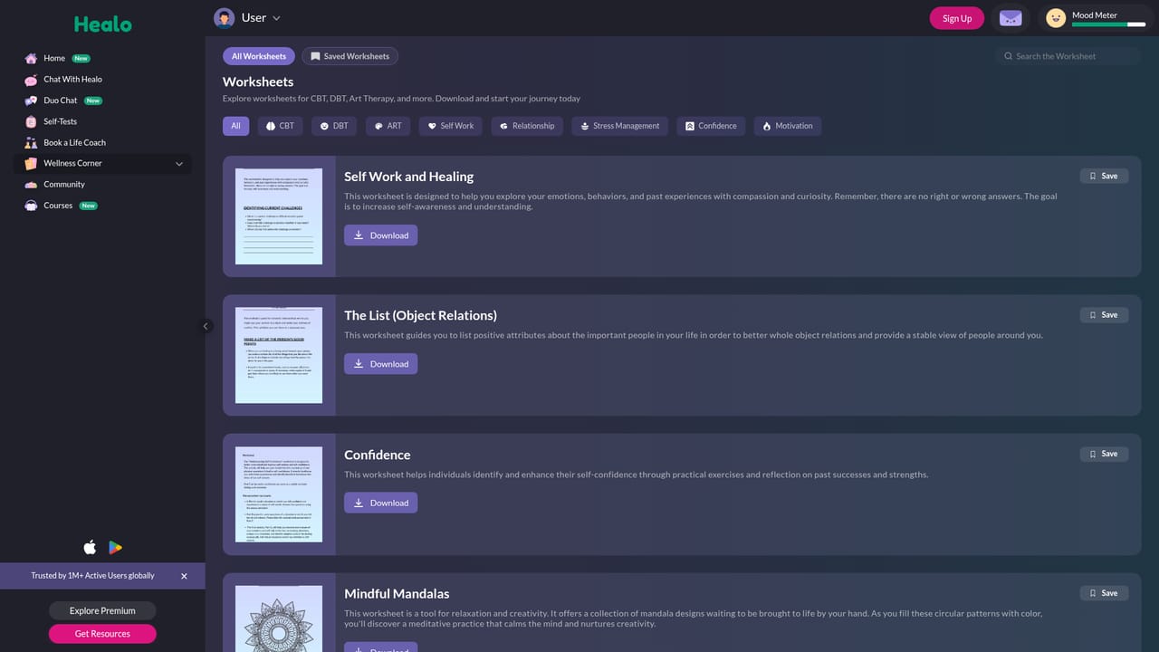Click the Courses sidebar icon
Image resolution: width=1159 pixels, height=652 pixels.
[32, 206]
